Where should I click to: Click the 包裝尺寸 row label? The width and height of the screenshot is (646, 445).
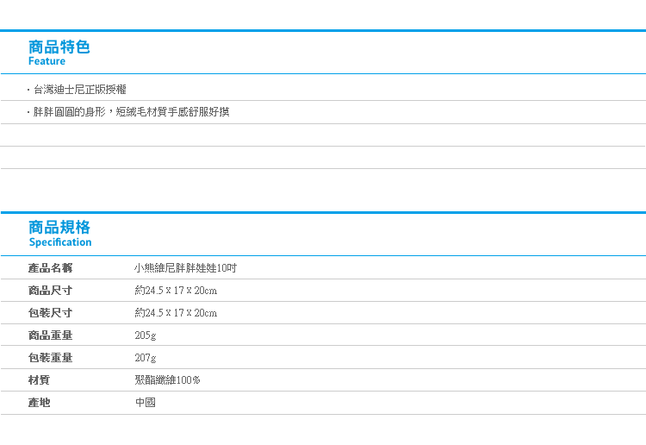[50, 312]
